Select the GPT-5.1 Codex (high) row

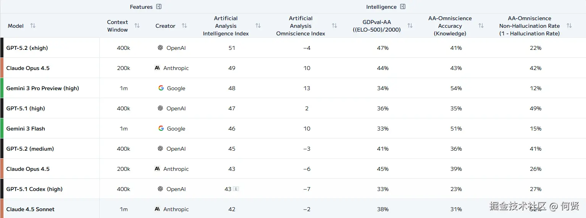tap(34, 189)
